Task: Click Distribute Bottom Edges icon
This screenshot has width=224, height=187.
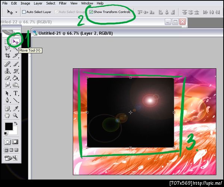Action: pyautogui.click(x=197, y=12)
